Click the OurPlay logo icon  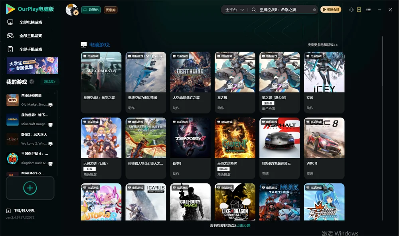pyautogui.click(x=10, y=9)
